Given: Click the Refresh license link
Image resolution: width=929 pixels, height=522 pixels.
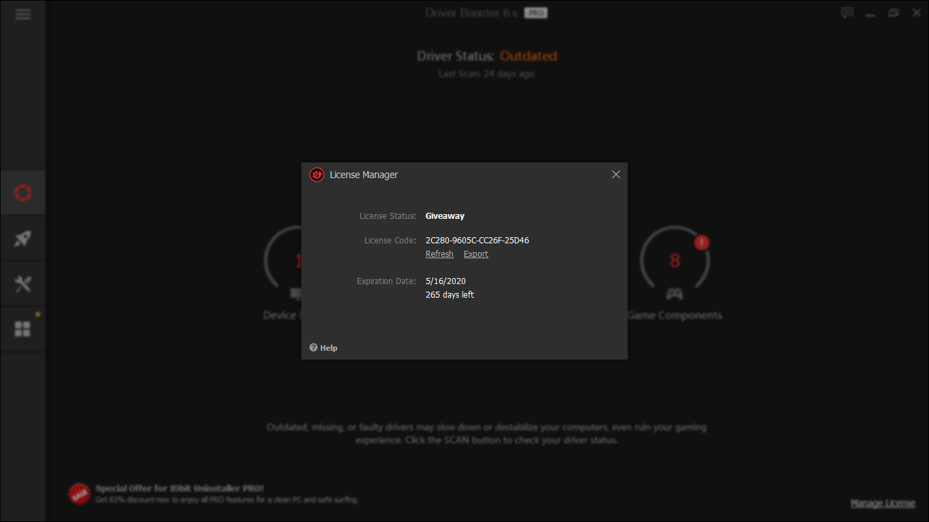Looking at the screenshot, I should [x=439, y=254].
